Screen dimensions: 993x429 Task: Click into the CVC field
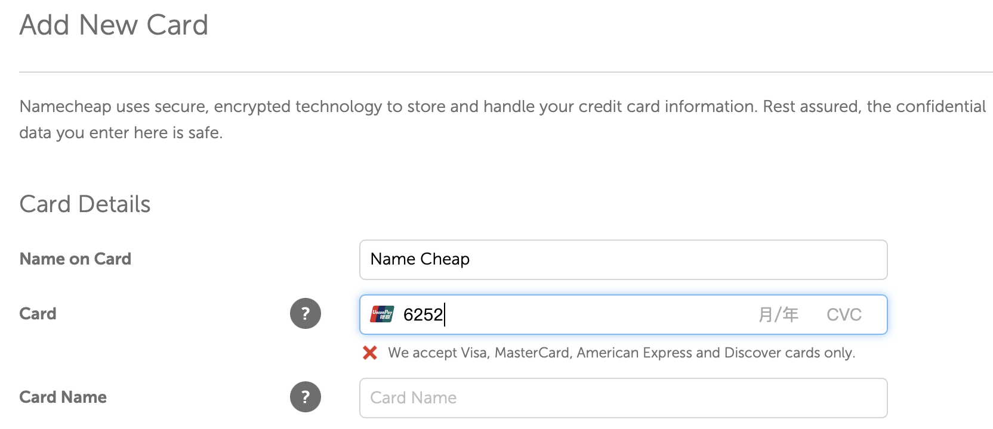(844, 315)
